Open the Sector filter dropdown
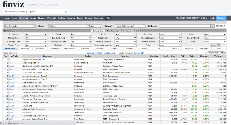Image resolution: width=231 pixels, height=125 pixels. pos(126,34)
